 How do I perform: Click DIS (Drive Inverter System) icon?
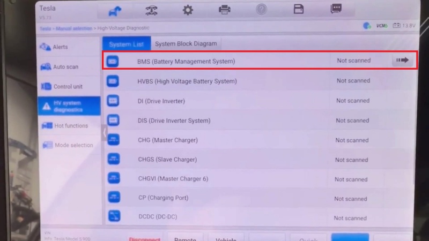pos(113,120)
